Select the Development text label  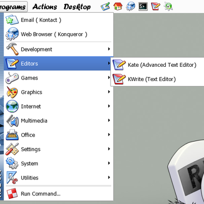(36, 49)
